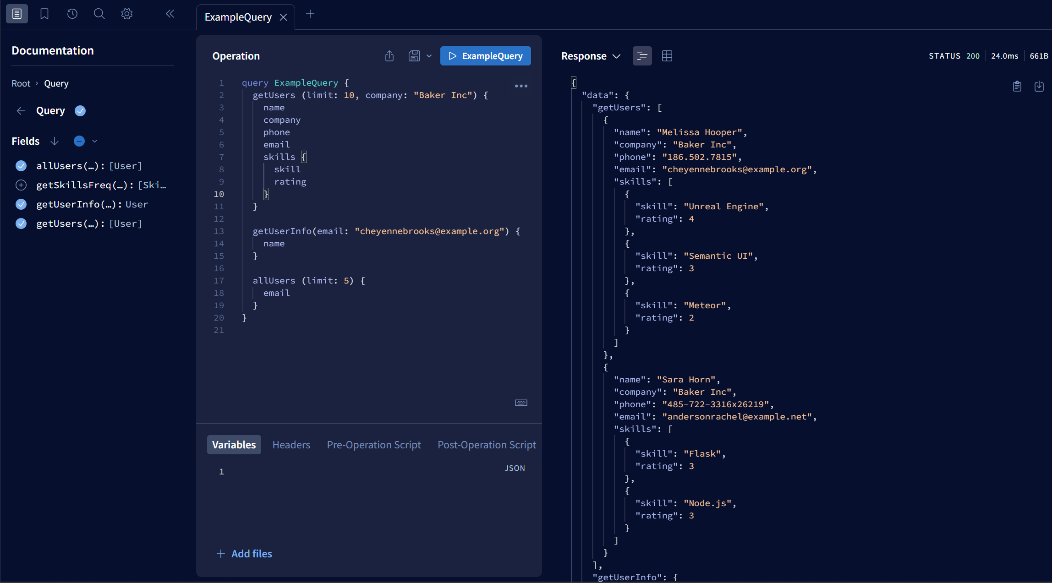
Task: Switch response to table view
Action: (667, 56)
